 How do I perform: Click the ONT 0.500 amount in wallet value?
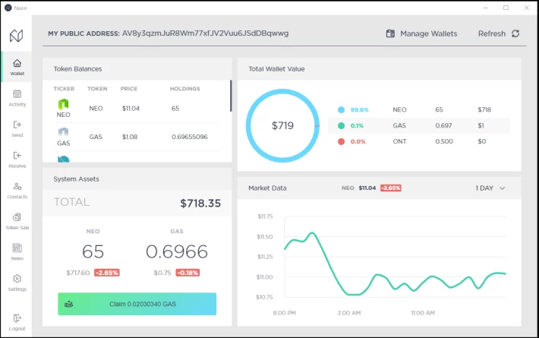444,141
